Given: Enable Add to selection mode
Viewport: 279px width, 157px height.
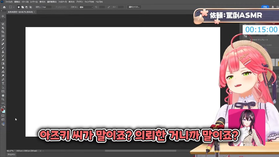Looking at the screenshot, I should click(x=23, y=7).
